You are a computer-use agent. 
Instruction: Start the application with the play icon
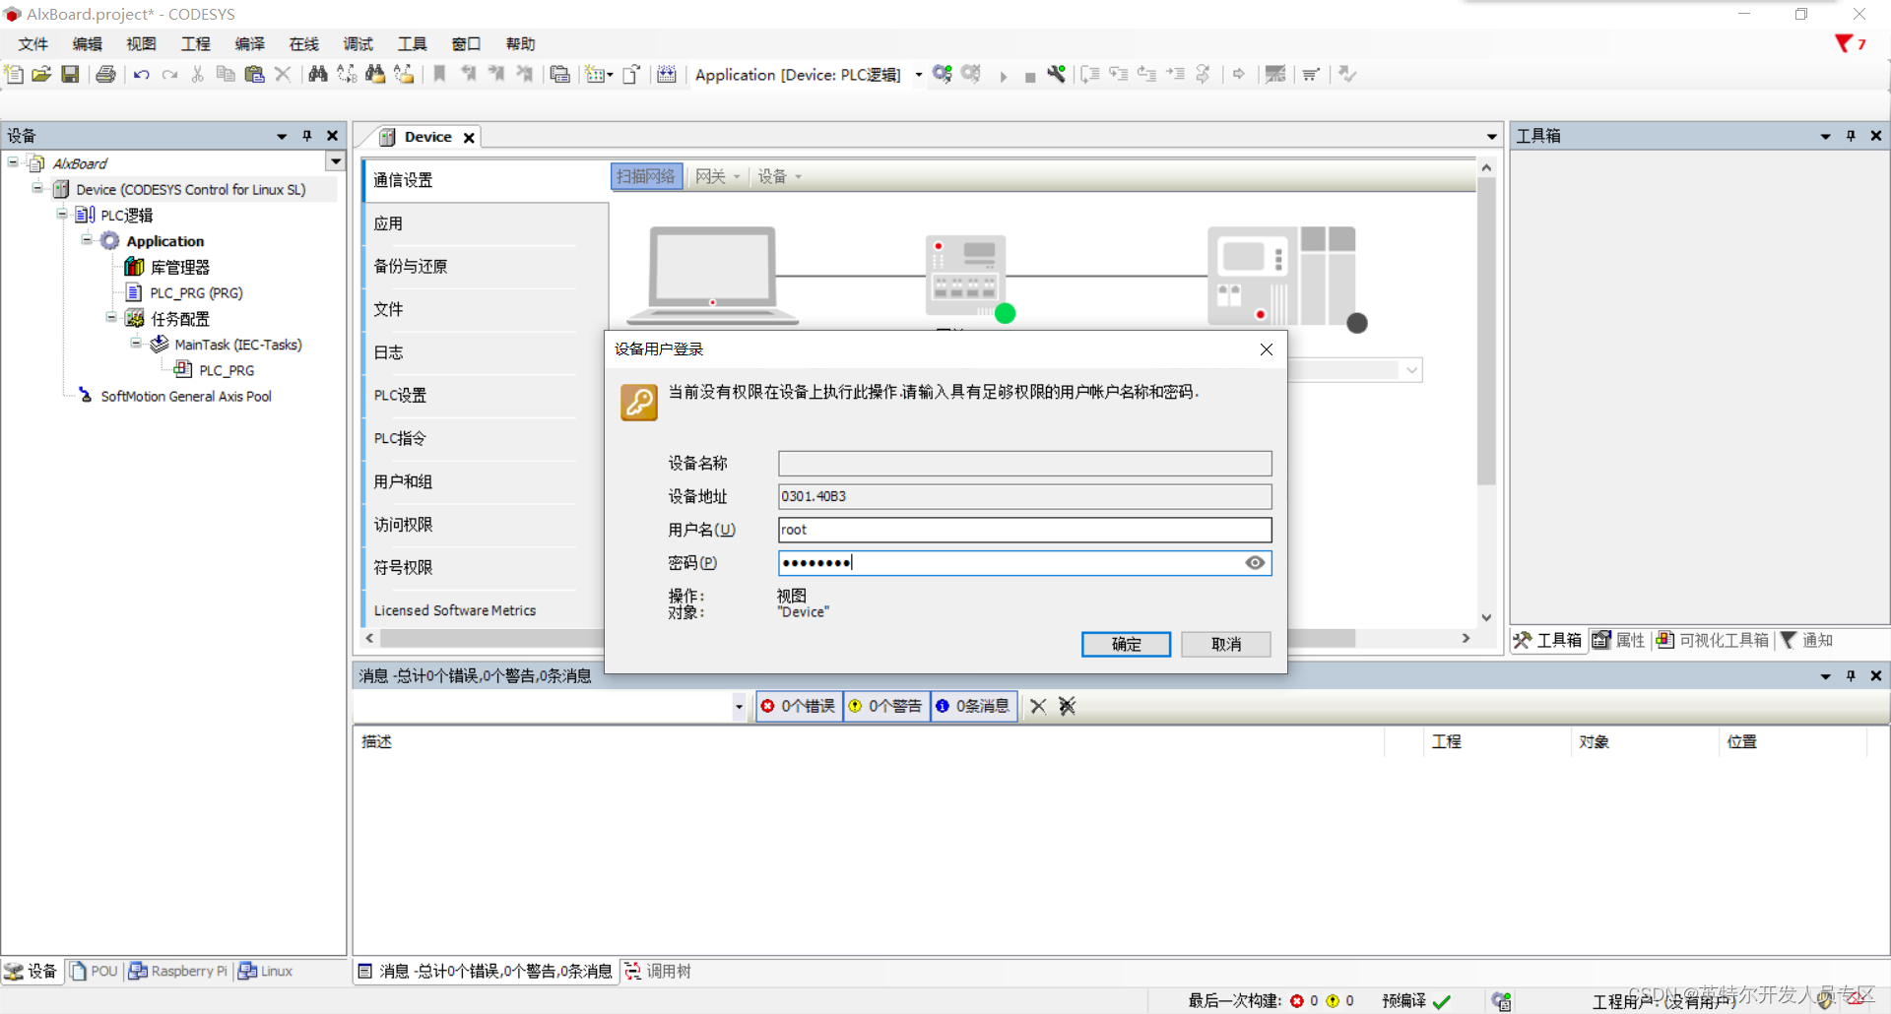1003,76
